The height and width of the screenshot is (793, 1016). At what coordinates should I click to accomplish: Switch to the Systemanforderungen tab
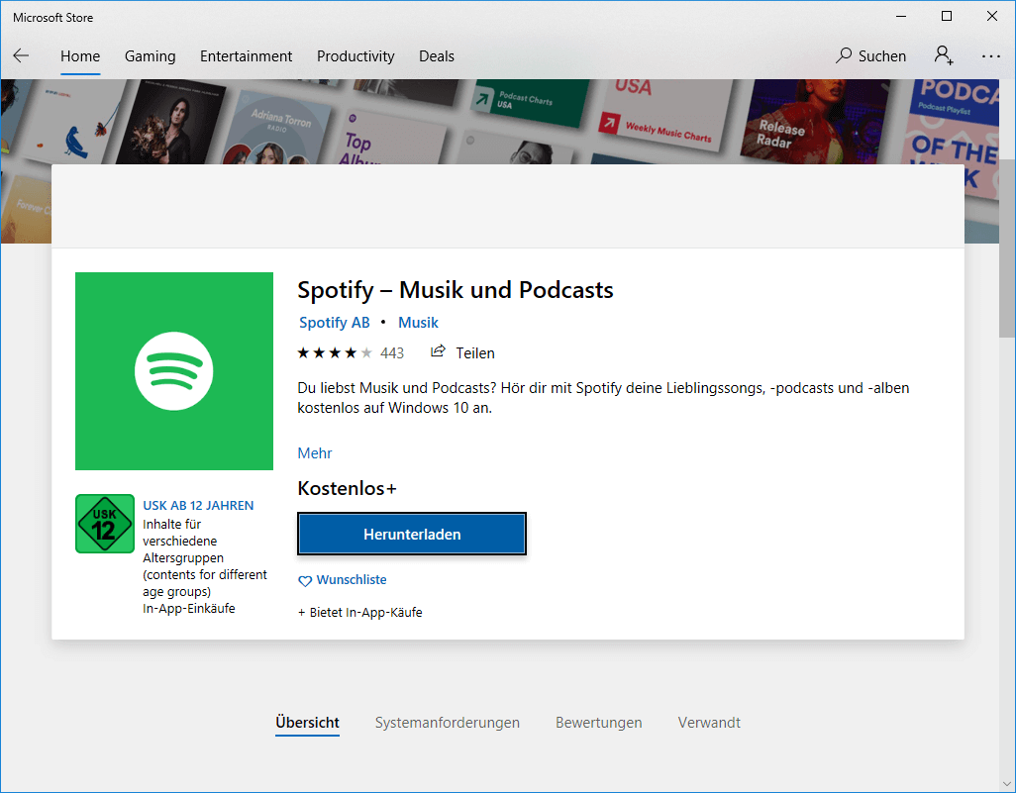(447, 722)
